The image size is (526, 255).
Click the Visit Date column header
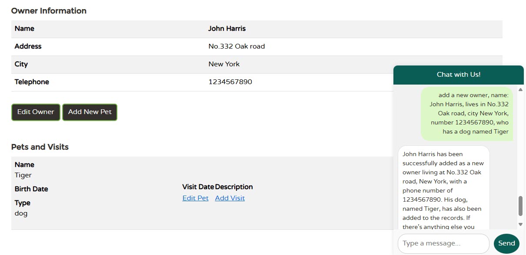click(198, 187)
